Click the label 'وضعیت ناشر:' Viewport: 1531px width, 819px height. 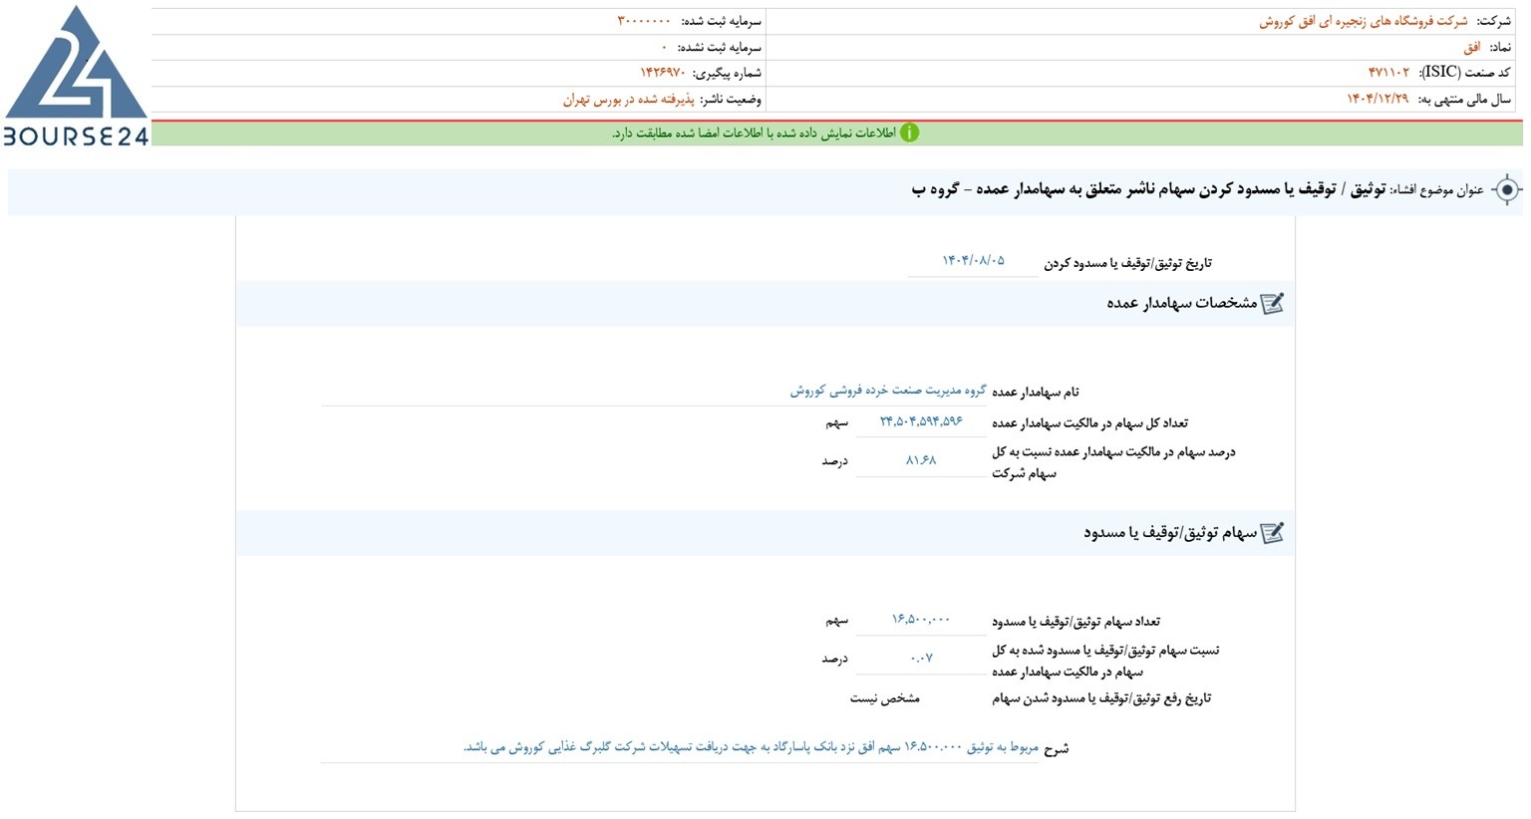click(731, 100)
